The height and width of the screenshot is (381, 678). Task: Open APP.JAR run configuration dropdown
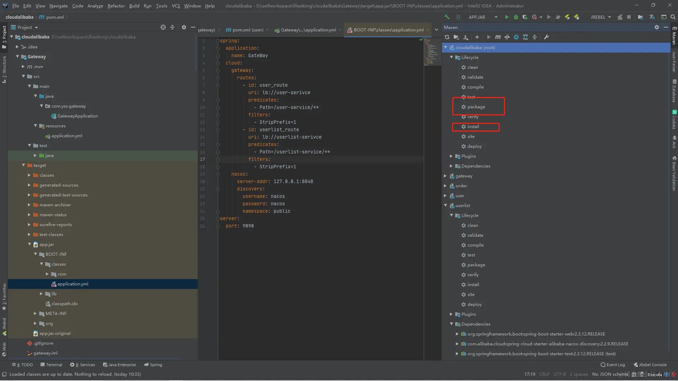pos(496,17)
